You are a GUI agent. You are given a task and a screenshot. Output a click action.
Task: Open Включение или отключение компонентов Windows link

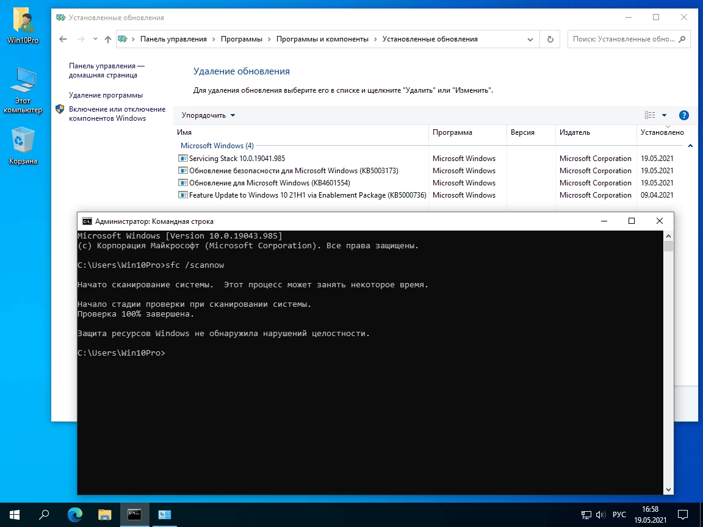(117, 114)
